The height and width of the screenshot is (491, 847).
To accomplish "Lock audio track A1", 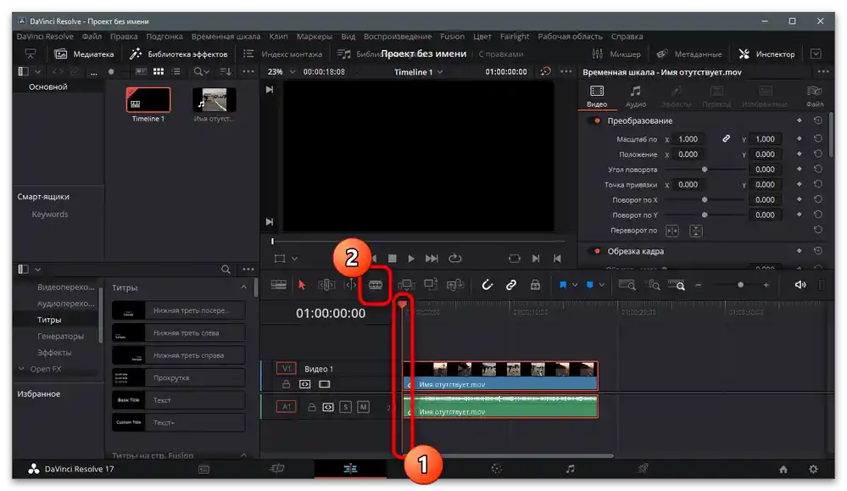I will pyautogui.click(x=312, y=407).
